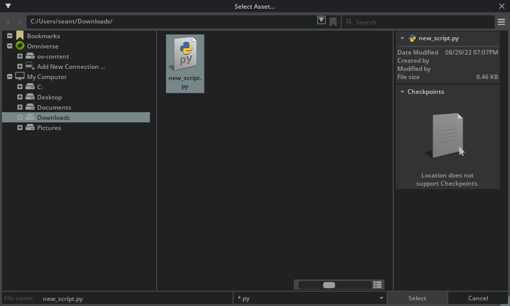The image size is (510, 306).
Task: Adjust the thumbnail size slider
Action: tap(330, 285)
